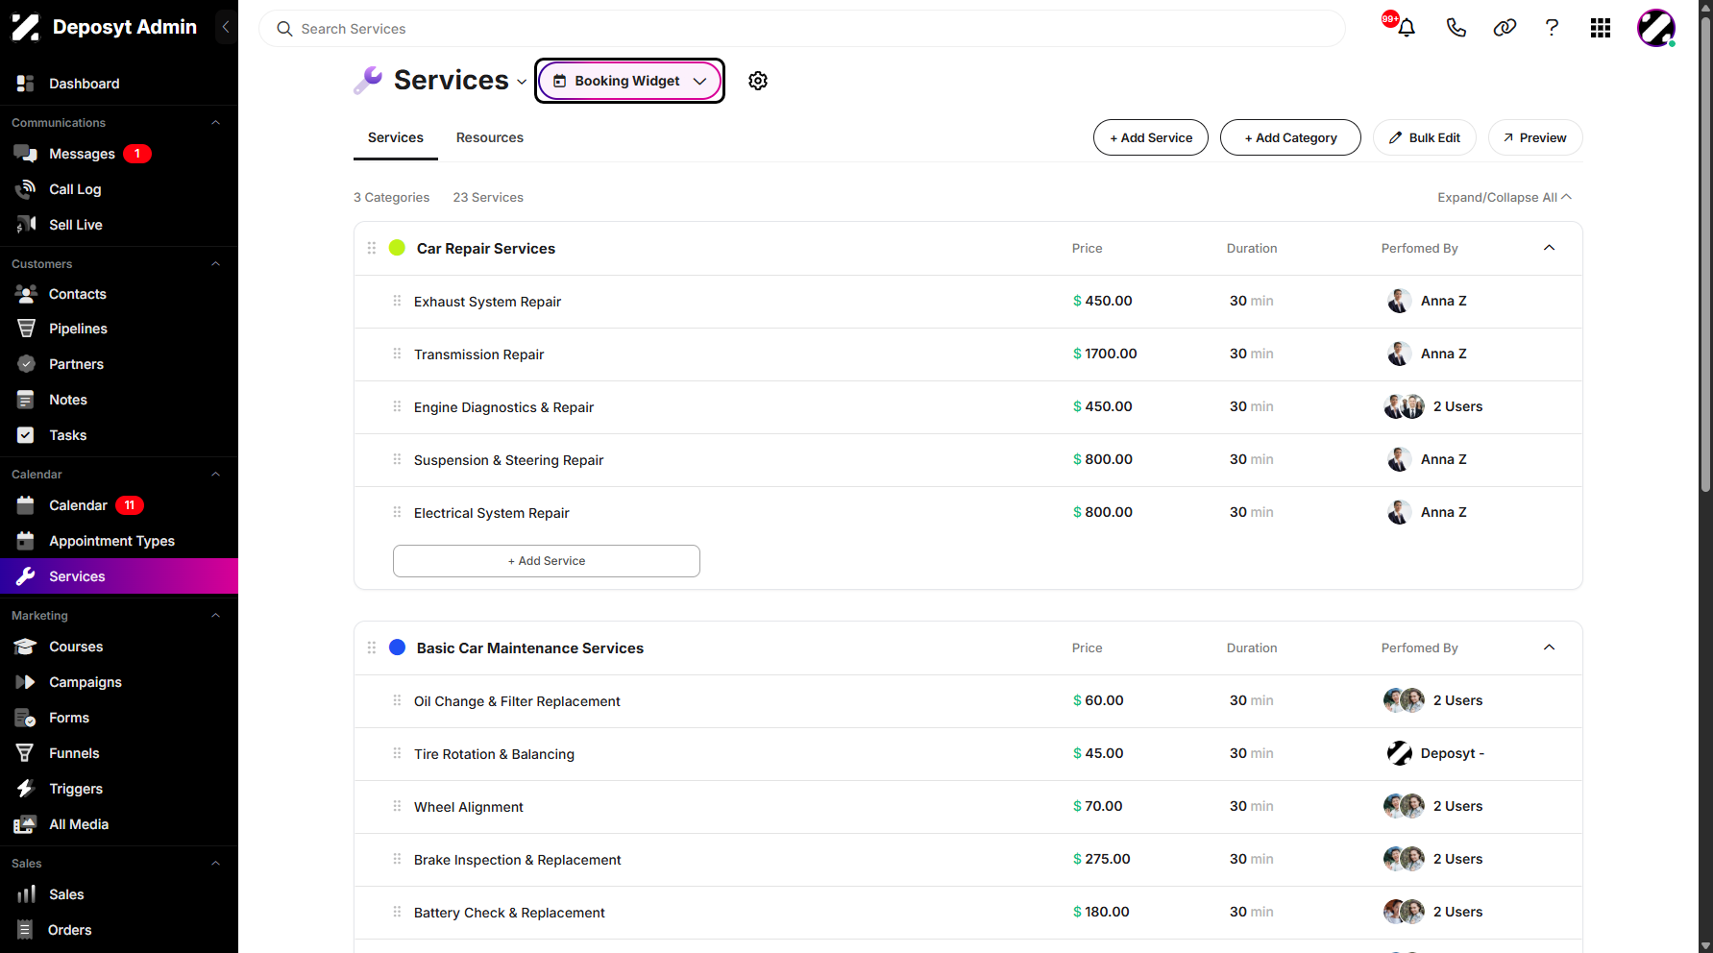Click the top + Add Service button

[x=1151, y=137]
